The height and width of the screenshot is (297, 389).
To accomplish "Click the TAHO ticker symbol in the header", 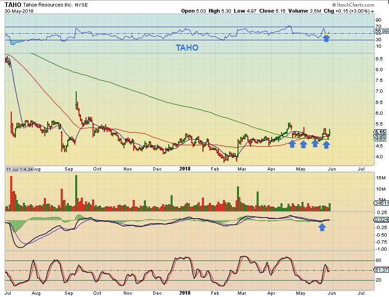I will 13,5.
